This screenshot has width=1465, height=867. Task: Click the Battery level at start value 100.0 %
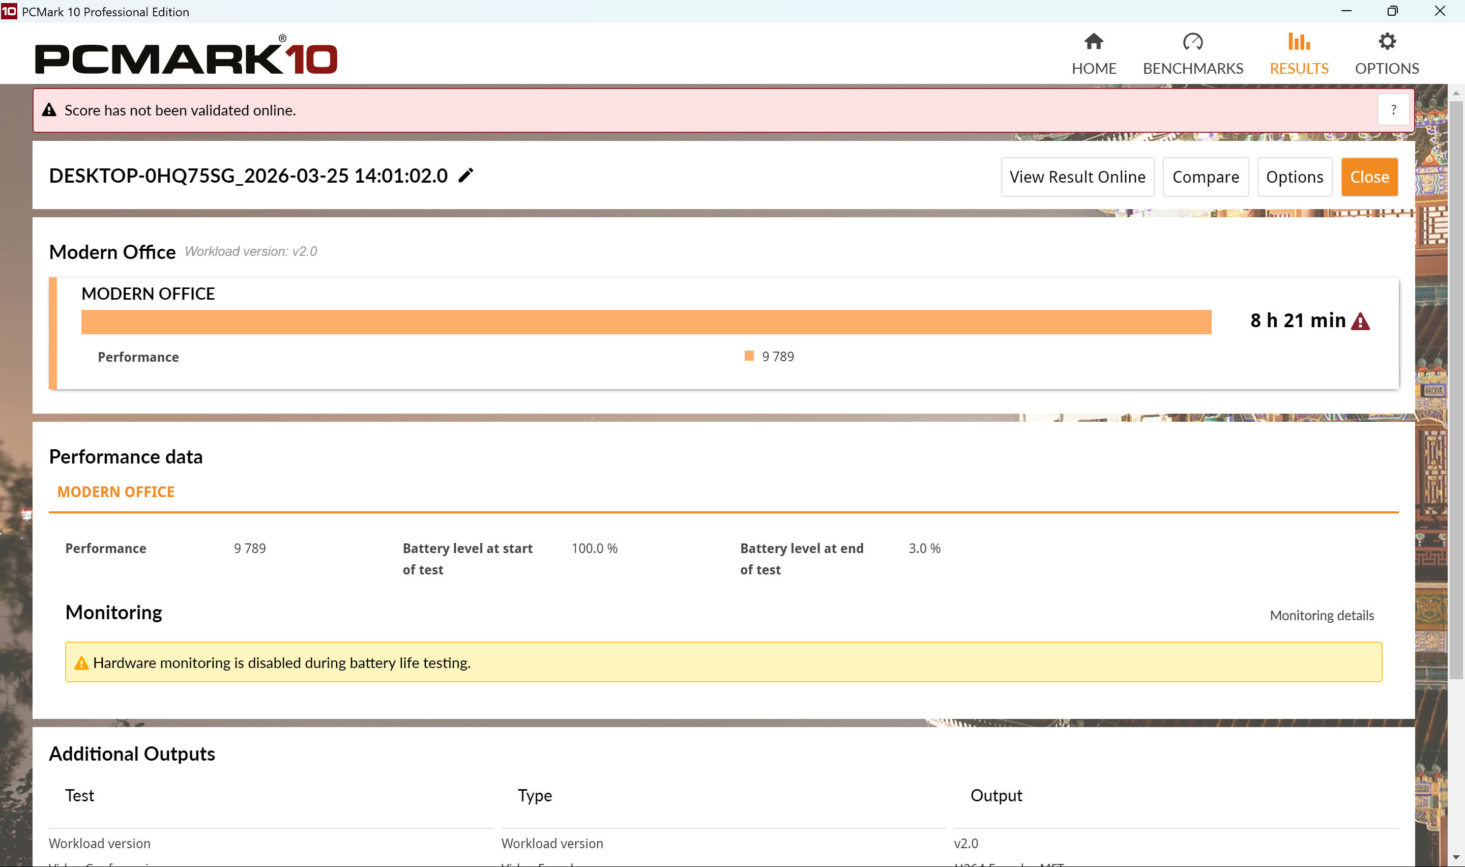pos(594,548)
